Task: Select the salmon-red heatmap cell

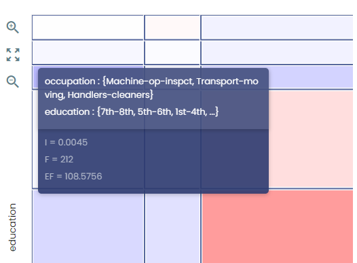Action: point(277,226)
